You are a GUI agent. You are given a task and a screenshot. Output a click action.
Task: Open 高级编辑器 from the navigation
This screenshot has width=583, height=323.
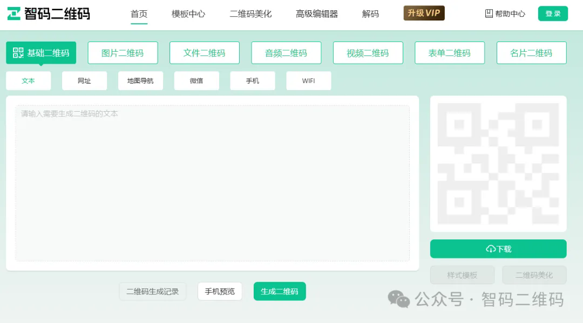point(317,14)
